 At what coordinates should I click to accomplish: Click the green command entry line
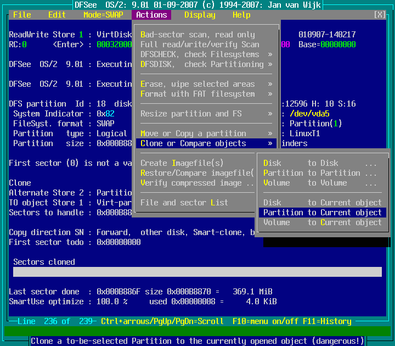tap(198, 331)
